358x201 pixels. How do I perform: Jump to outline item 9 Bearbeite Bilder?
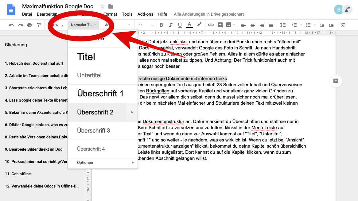click(x=33, y=149)
